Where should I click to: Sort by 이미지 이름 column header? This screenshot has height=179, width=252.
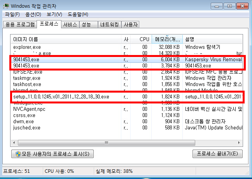[x=66, y=40]
